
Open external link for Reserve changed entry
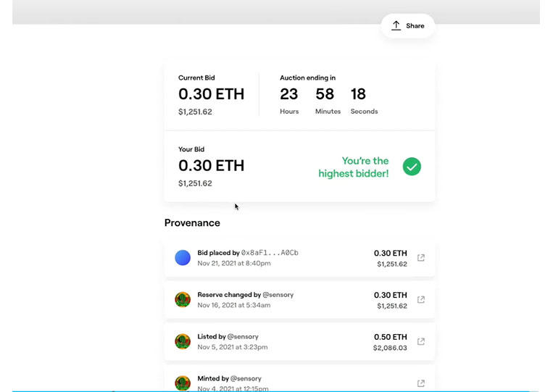421,300
